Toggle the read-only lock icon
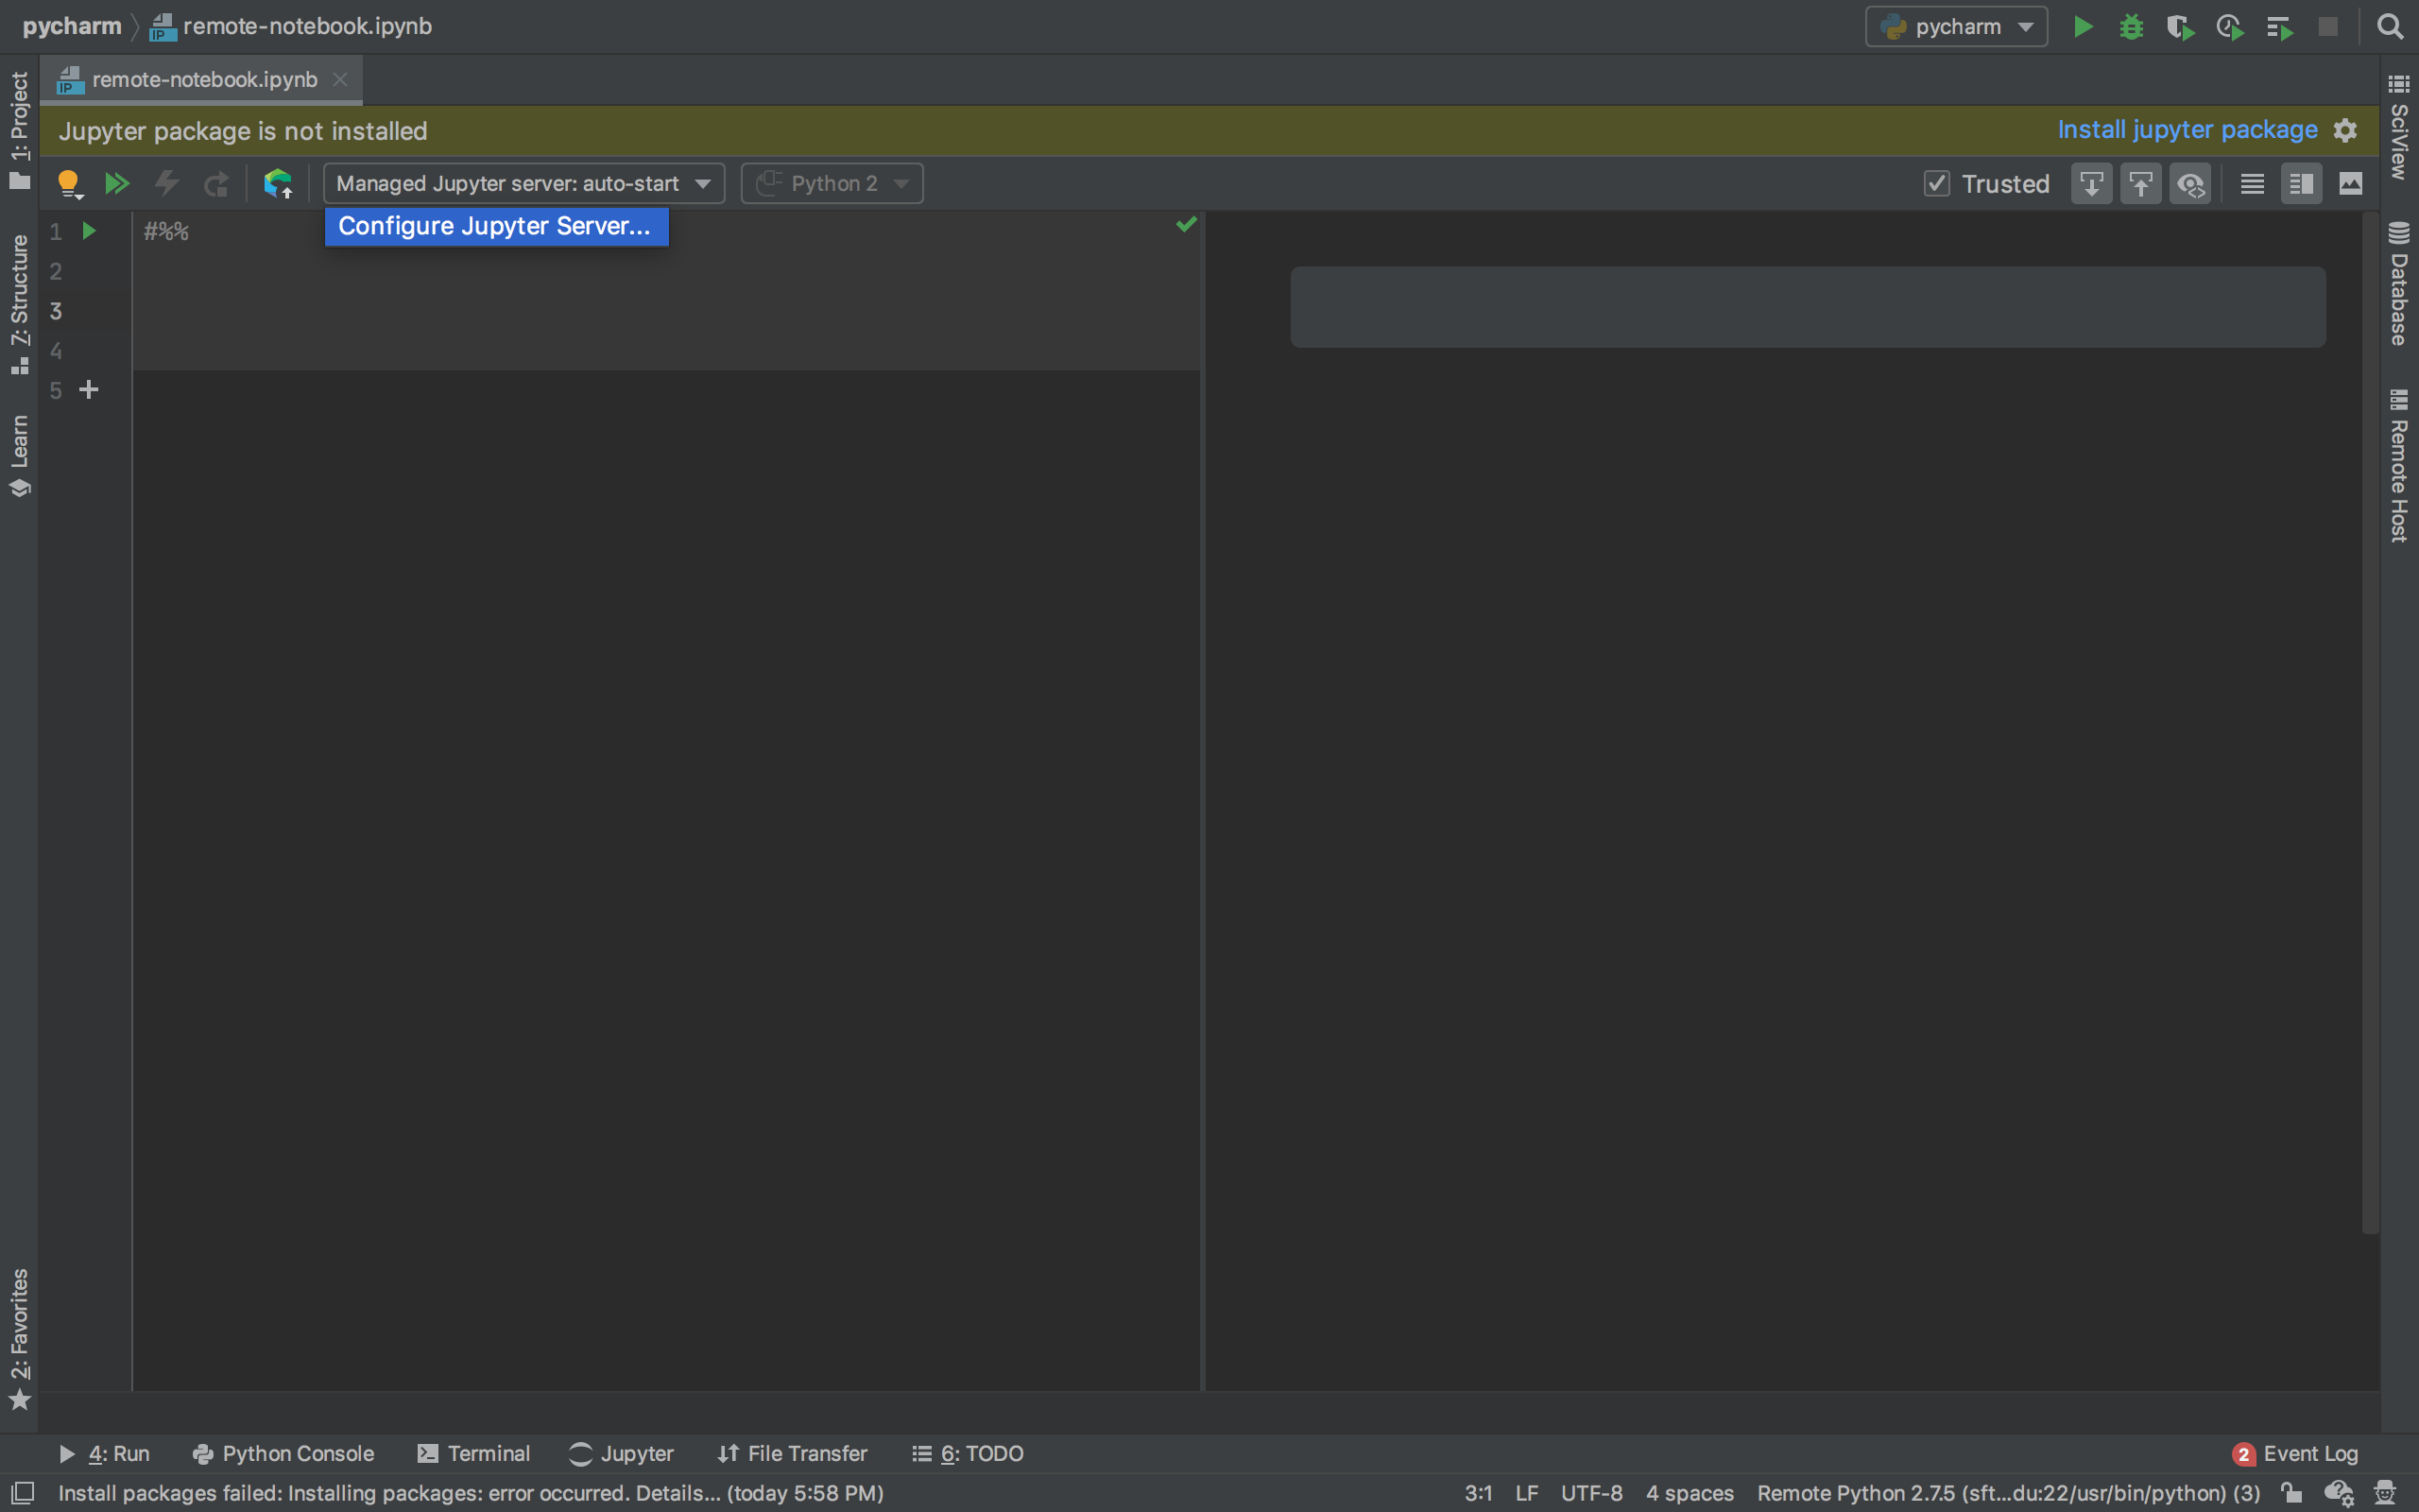Image resolution: width=2419 pixels, height=1512 pixels. pos(2292,1493)
